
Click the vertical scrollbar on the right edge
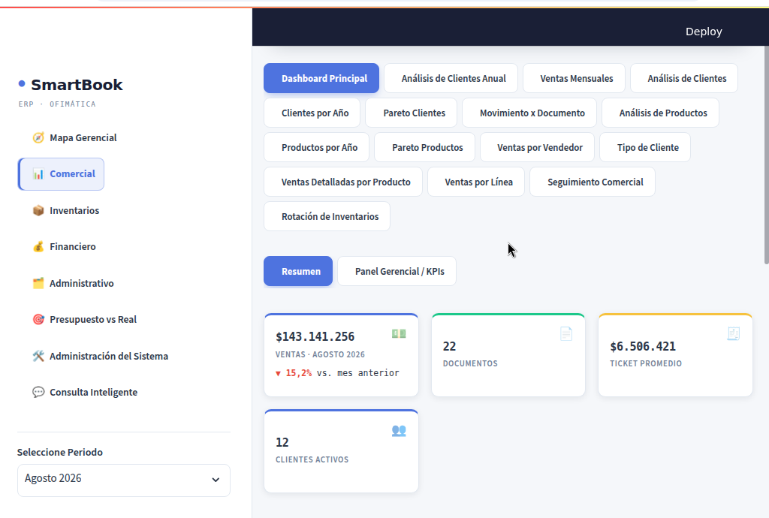[767, 155]
